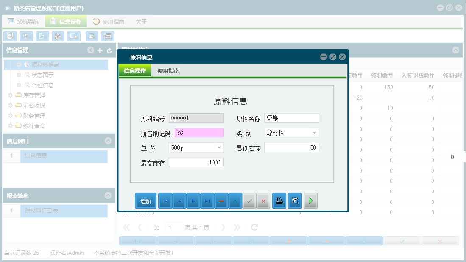466x262 pixels.
Task: Click the 原料名称 field containing 椰果
Action: (x=292, y=118)
